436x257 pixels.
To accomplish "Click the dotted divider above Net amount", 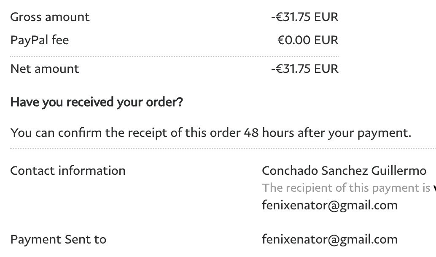I will coord(174,56).
